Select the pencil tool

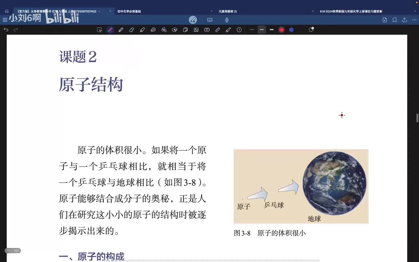coord(121,30)
